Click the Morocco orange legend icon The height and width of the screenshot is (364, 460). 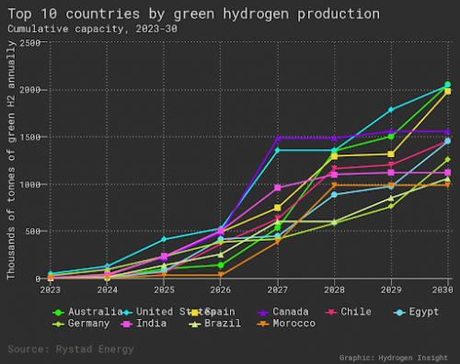coord(263,324)
